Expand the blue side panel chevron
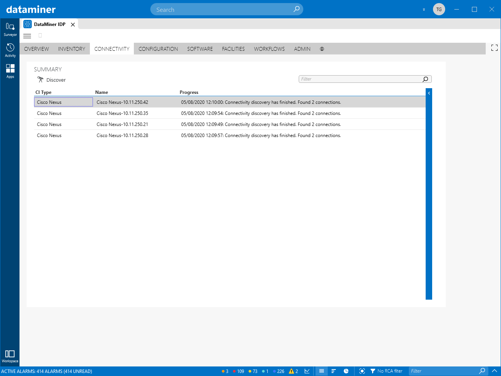Viewport: 501px width, 376px height. point(429,93)
